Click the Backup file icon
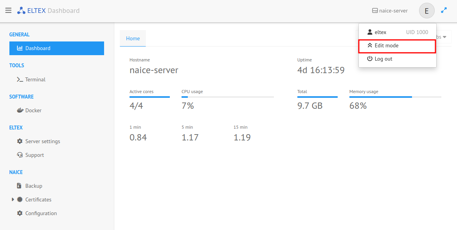 [20, 186]
